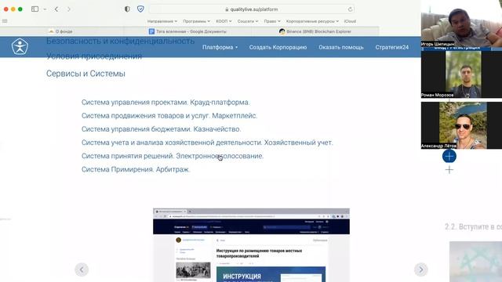Viewport: 502px width, 282px height.
Task: Click the blue circular plus button
Action: (x=449, y=157)
